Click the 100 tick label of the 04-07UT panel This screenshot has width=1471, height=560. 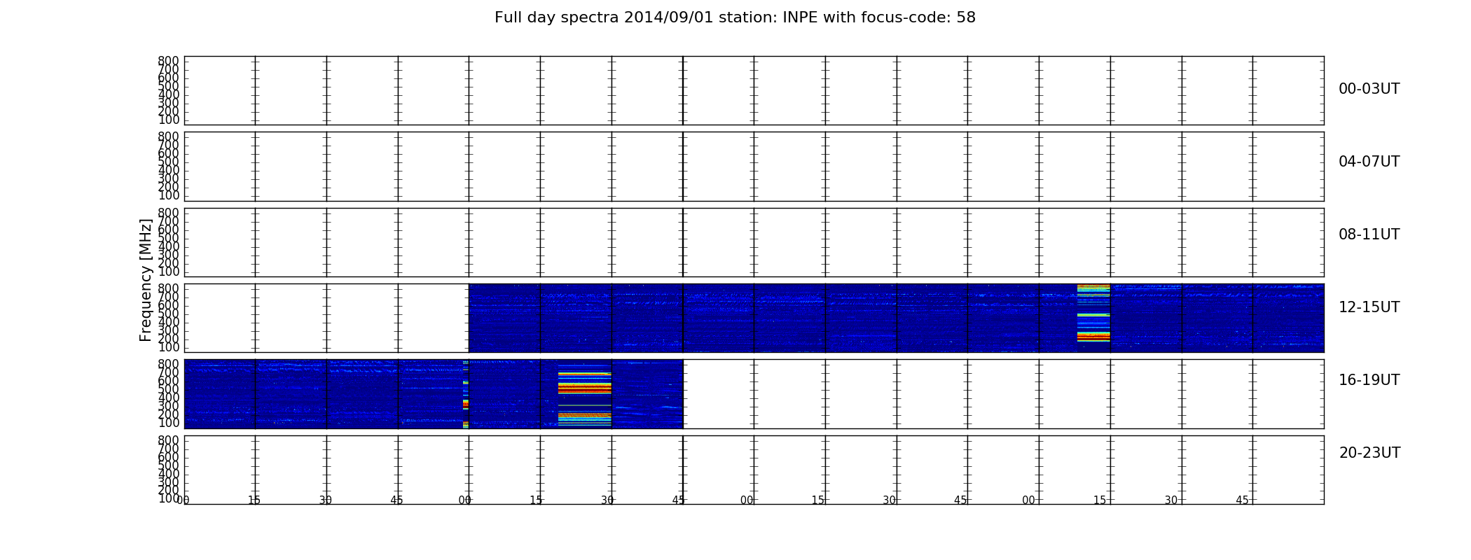[x=168, y=195]
